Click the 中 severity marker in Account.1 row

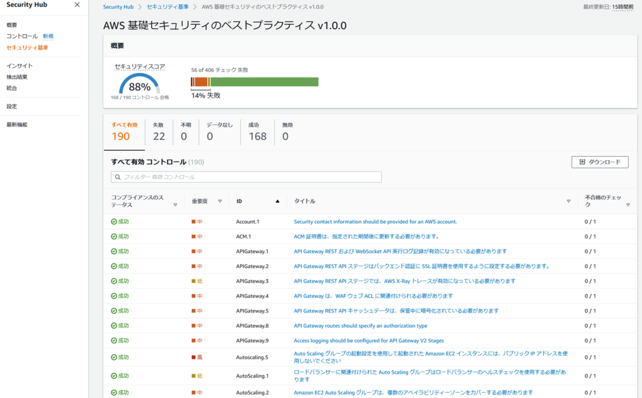point(197,222)
